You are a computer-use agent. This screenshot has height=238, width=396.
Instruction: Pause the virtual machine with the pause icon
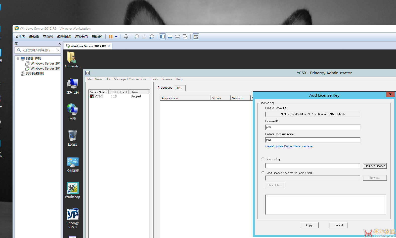pyautogui.click(x=111, y=37)
